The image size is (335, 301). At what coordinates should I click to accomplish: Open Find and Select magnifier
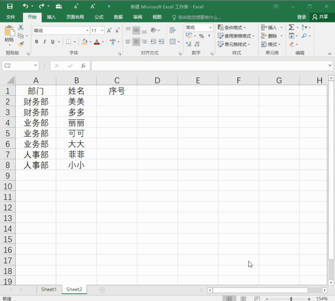point(304,36)
